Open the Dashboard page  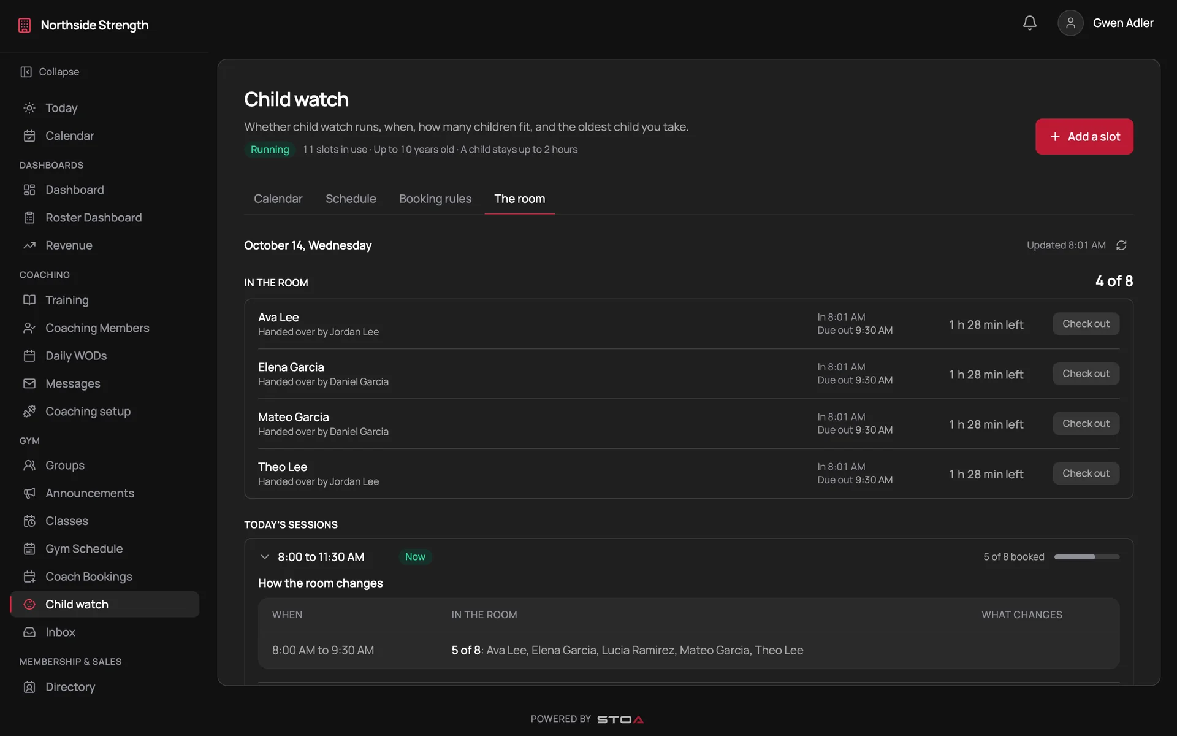[74, 190]
